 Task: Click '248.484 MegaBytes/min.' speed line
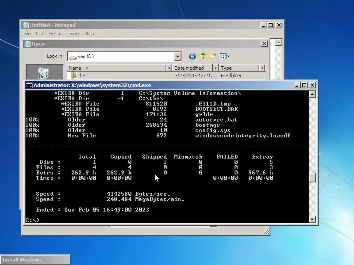(146, 199)
